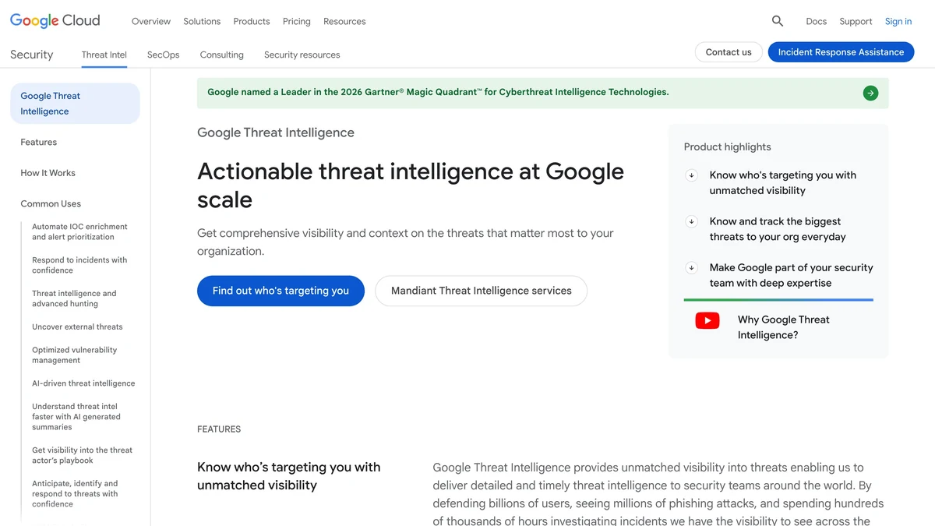Click 'Know who's targeting you' highlight text
935x526 pixels.
click(782, 182)
